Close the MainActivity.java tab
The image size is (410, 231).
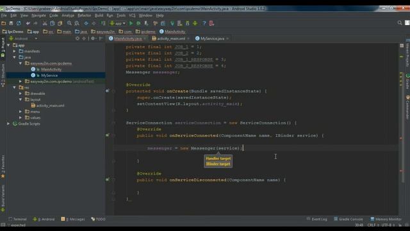145,38
